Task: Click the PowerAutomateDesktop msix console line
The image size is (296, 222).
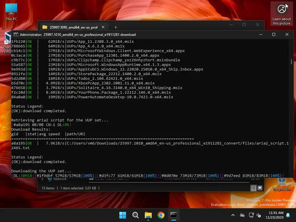Action: [92, 97]
